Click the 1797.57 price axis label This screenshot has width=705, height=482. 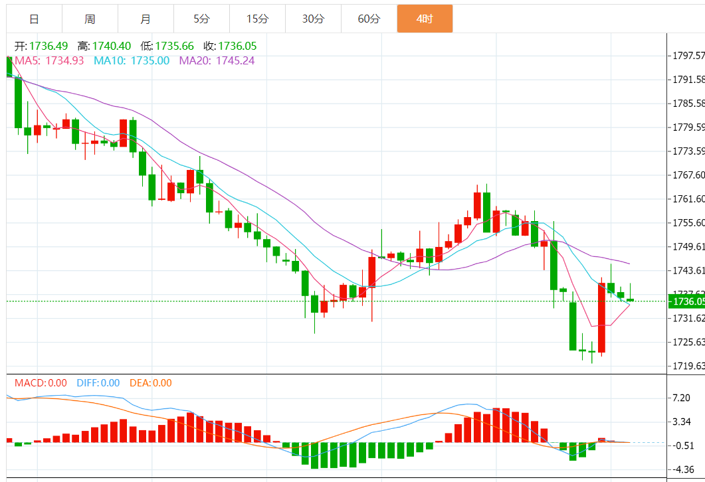(x=688, y=56)
